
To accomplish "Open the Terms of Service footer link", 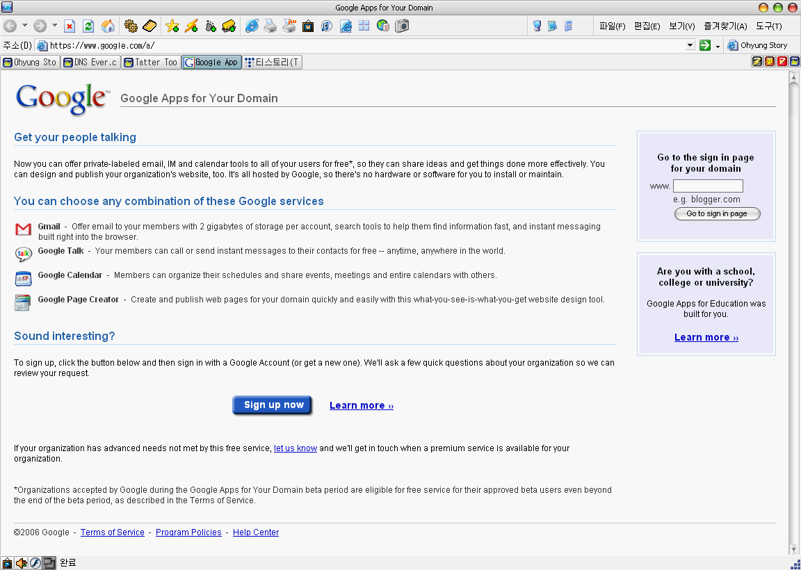I will pos(113,532).
